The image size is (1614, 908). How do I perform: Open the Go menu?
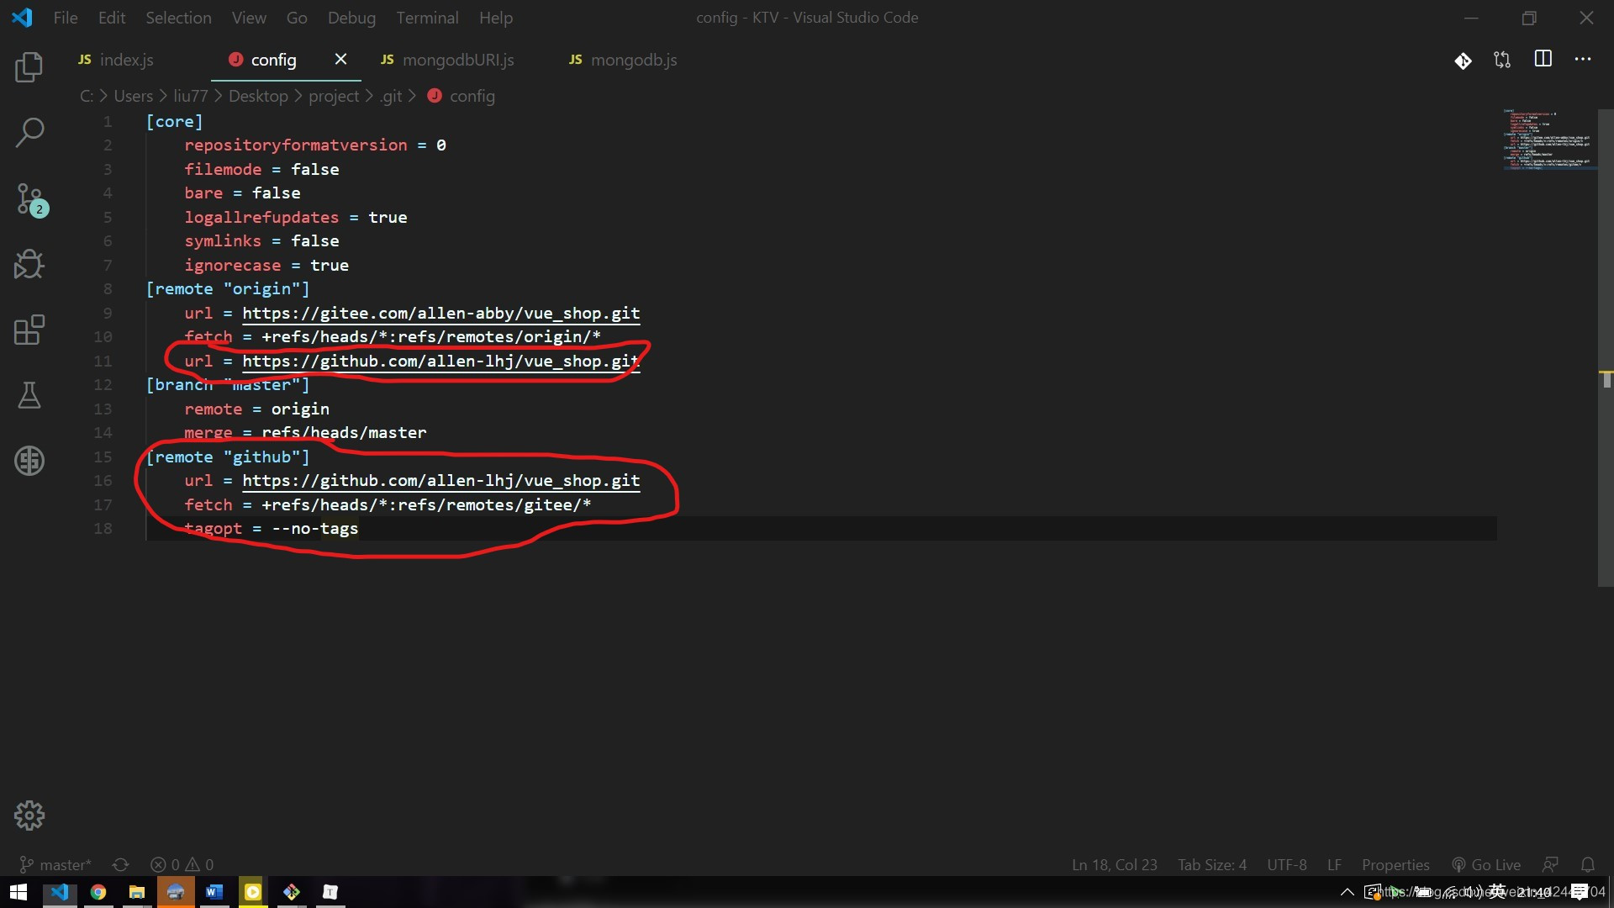(297, 18)
